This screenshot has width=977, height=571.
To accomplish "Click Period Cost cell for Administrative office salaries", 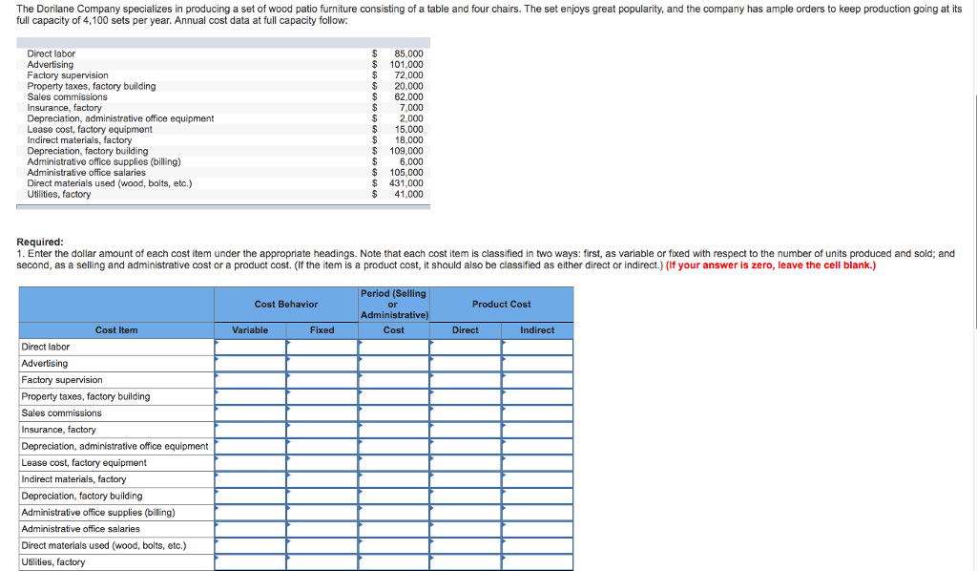I will coord(394,529).
